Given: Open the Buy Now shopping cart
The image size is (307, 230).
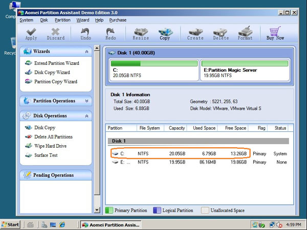Looking at the screenshot, I should pos(275,34).
